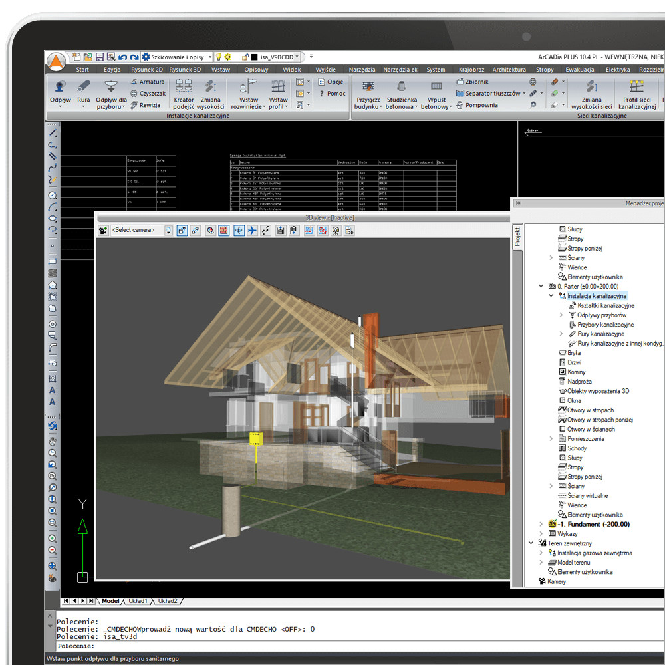
Task: Toggle the brick wall texture mode in 3D view
Action: [x=224, y=230]
